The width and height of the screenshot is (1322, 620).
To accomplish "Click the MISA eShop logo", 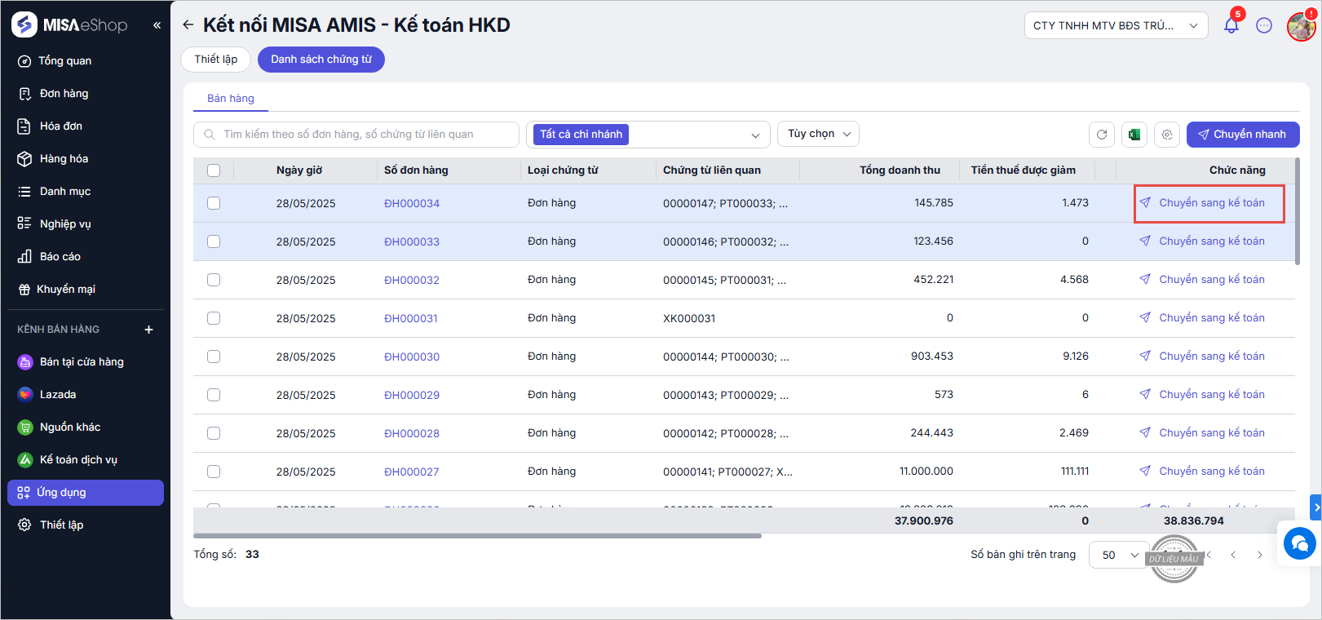I will (70, 24).
